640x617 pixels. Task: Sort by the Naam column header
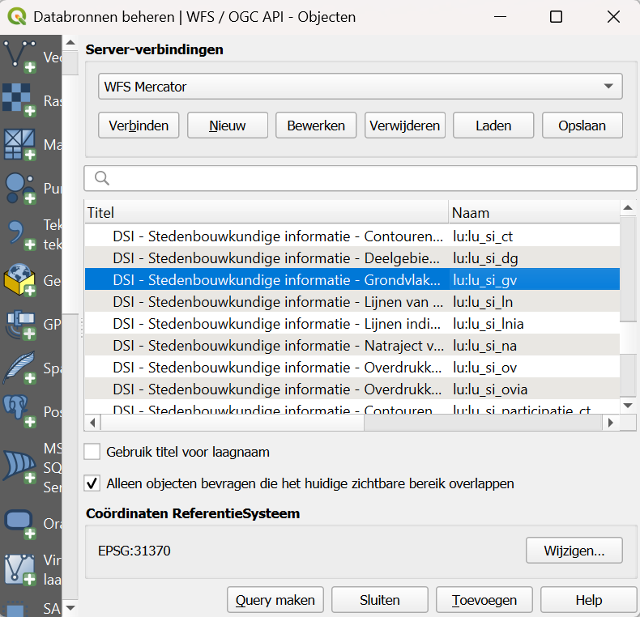(535, 213)
